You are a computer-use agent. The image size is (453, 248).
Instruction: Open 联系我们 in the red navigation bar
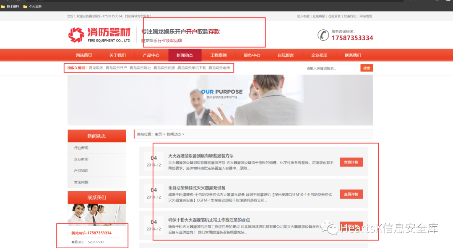click(353, 55)
